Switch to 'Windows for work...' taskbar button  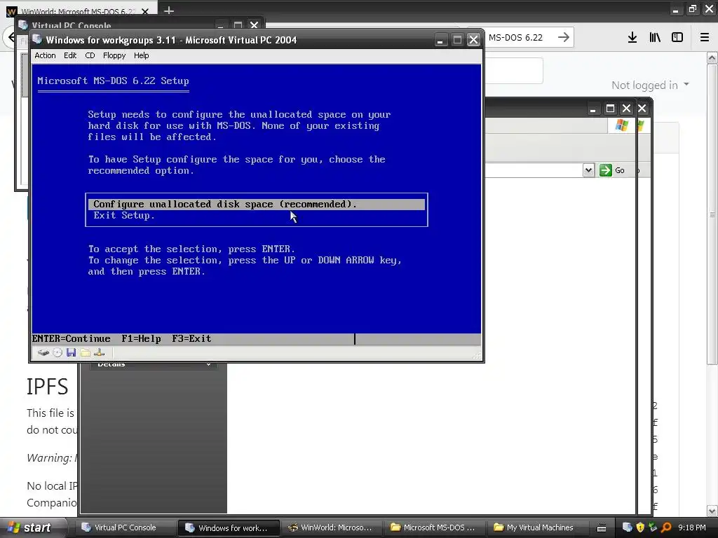click(x=228, y=527)
